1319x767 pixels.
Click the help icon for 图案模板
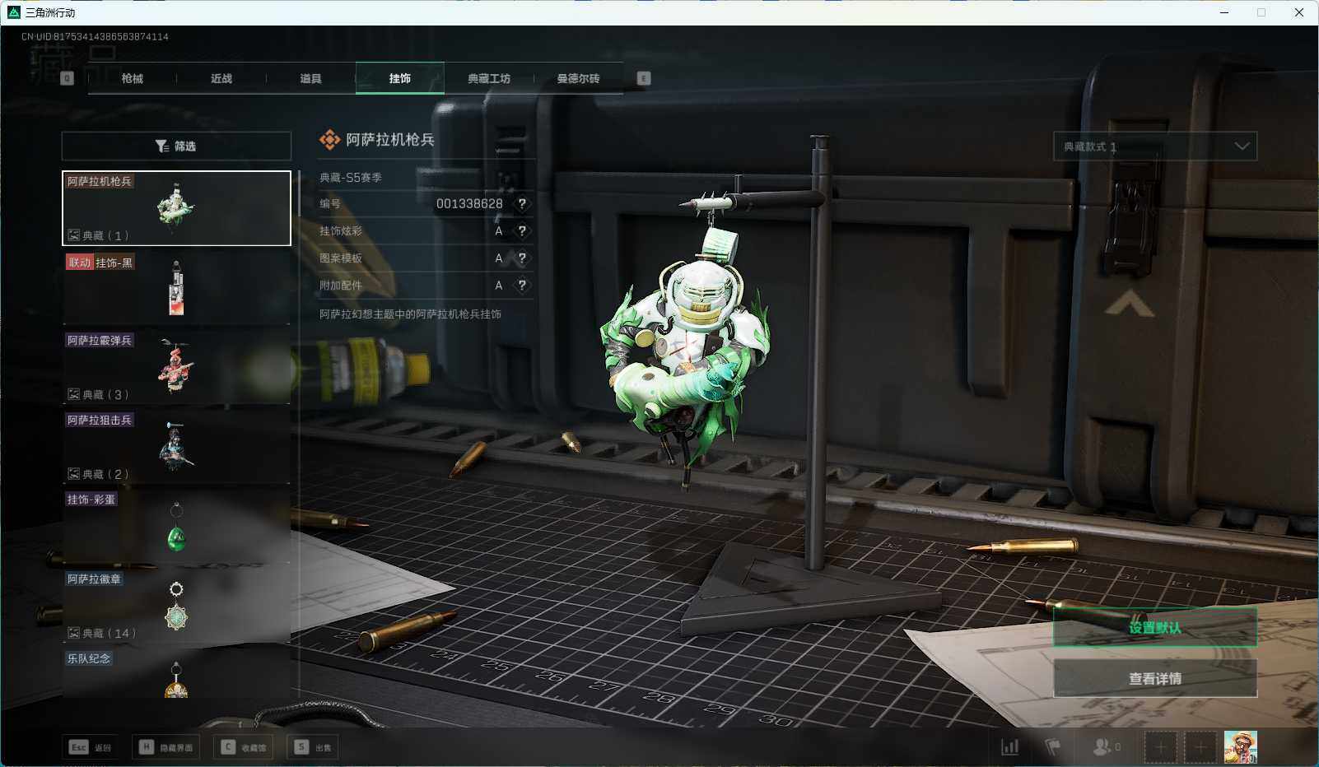click(522, 258)
